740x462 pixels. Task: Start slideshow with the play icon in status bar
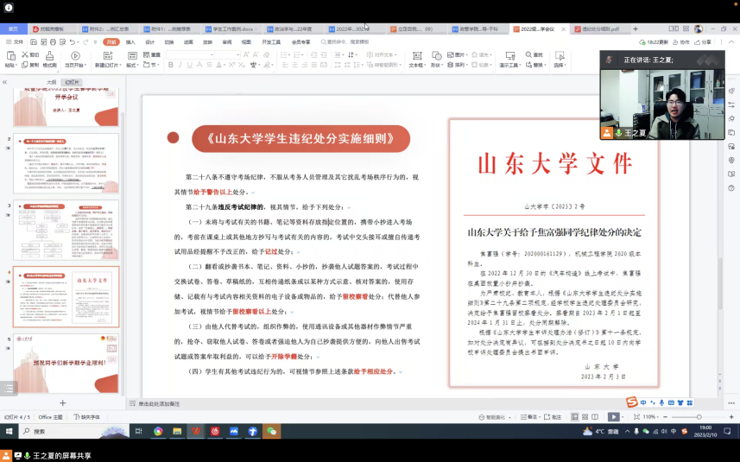(x=614, y=417)
